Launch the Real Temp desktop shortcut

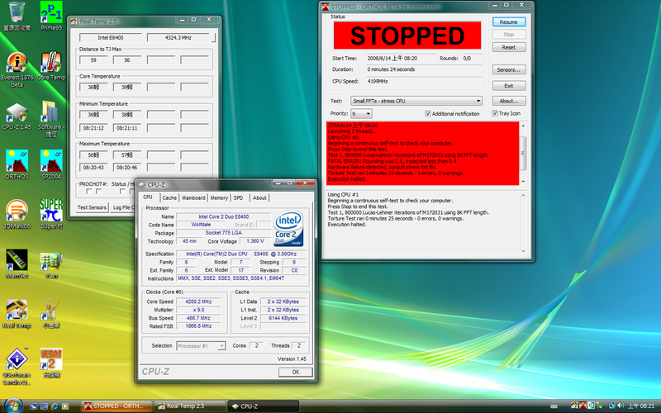tap(17, 314)
